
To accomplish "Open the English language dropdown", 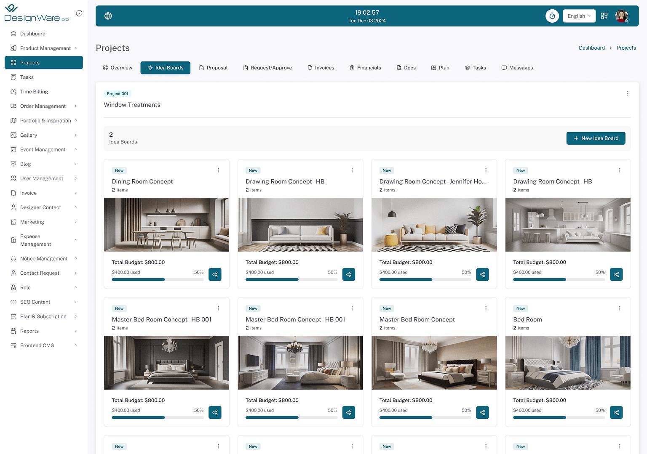I will tap(579, 16).
